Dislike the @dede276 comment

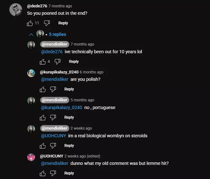point(47,23)
